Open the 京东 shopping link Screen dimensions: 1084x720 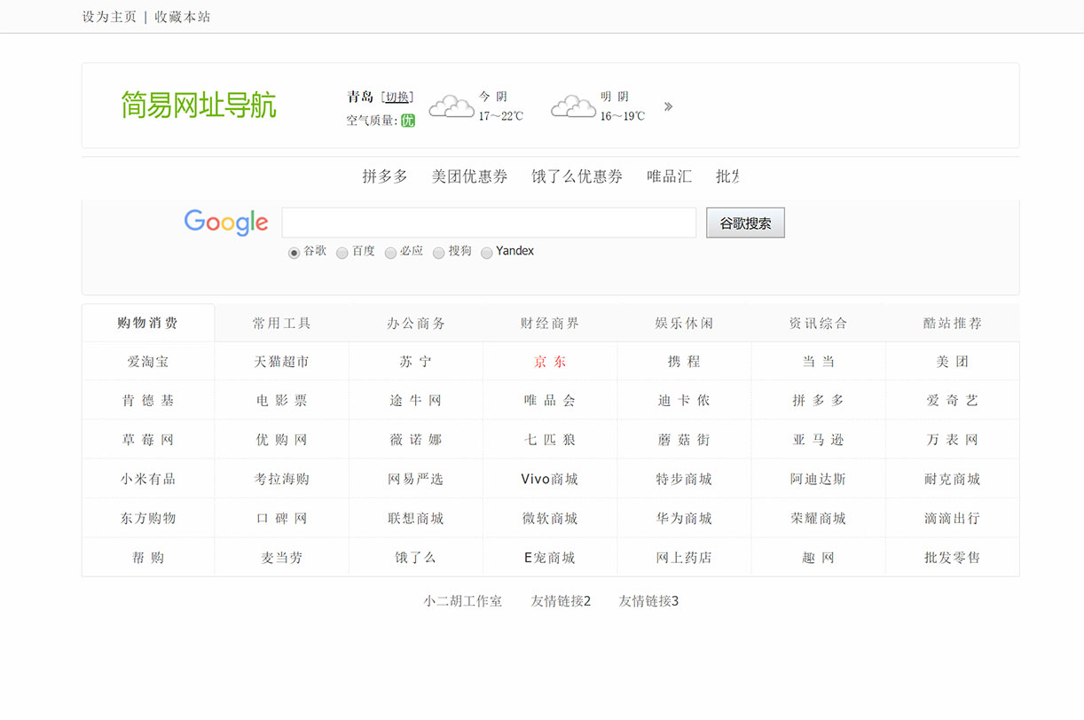pyautogui.click(x=550, y=361)
